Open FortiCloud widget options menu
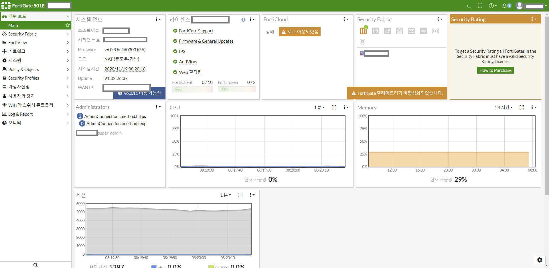This screenshot has height=268, width=549. [346, 19]
